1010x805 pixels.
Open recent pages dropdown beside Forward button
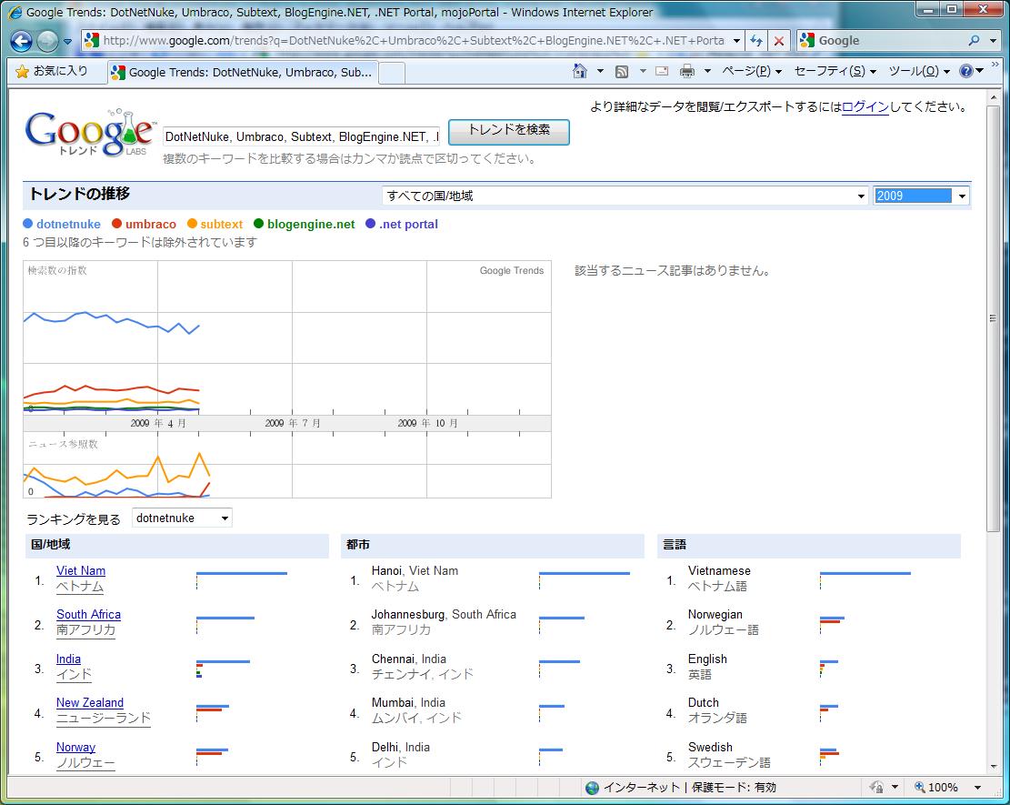pos(67,41)
